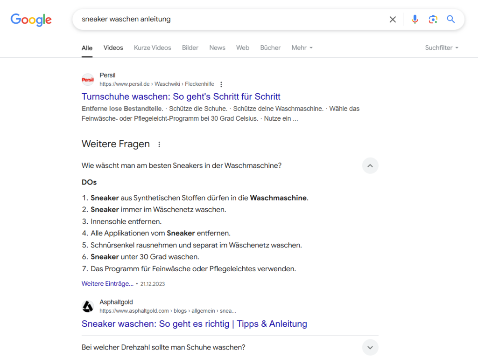Click the magnifying glass search button
478x357 pixels.
(x=450, y=20)
